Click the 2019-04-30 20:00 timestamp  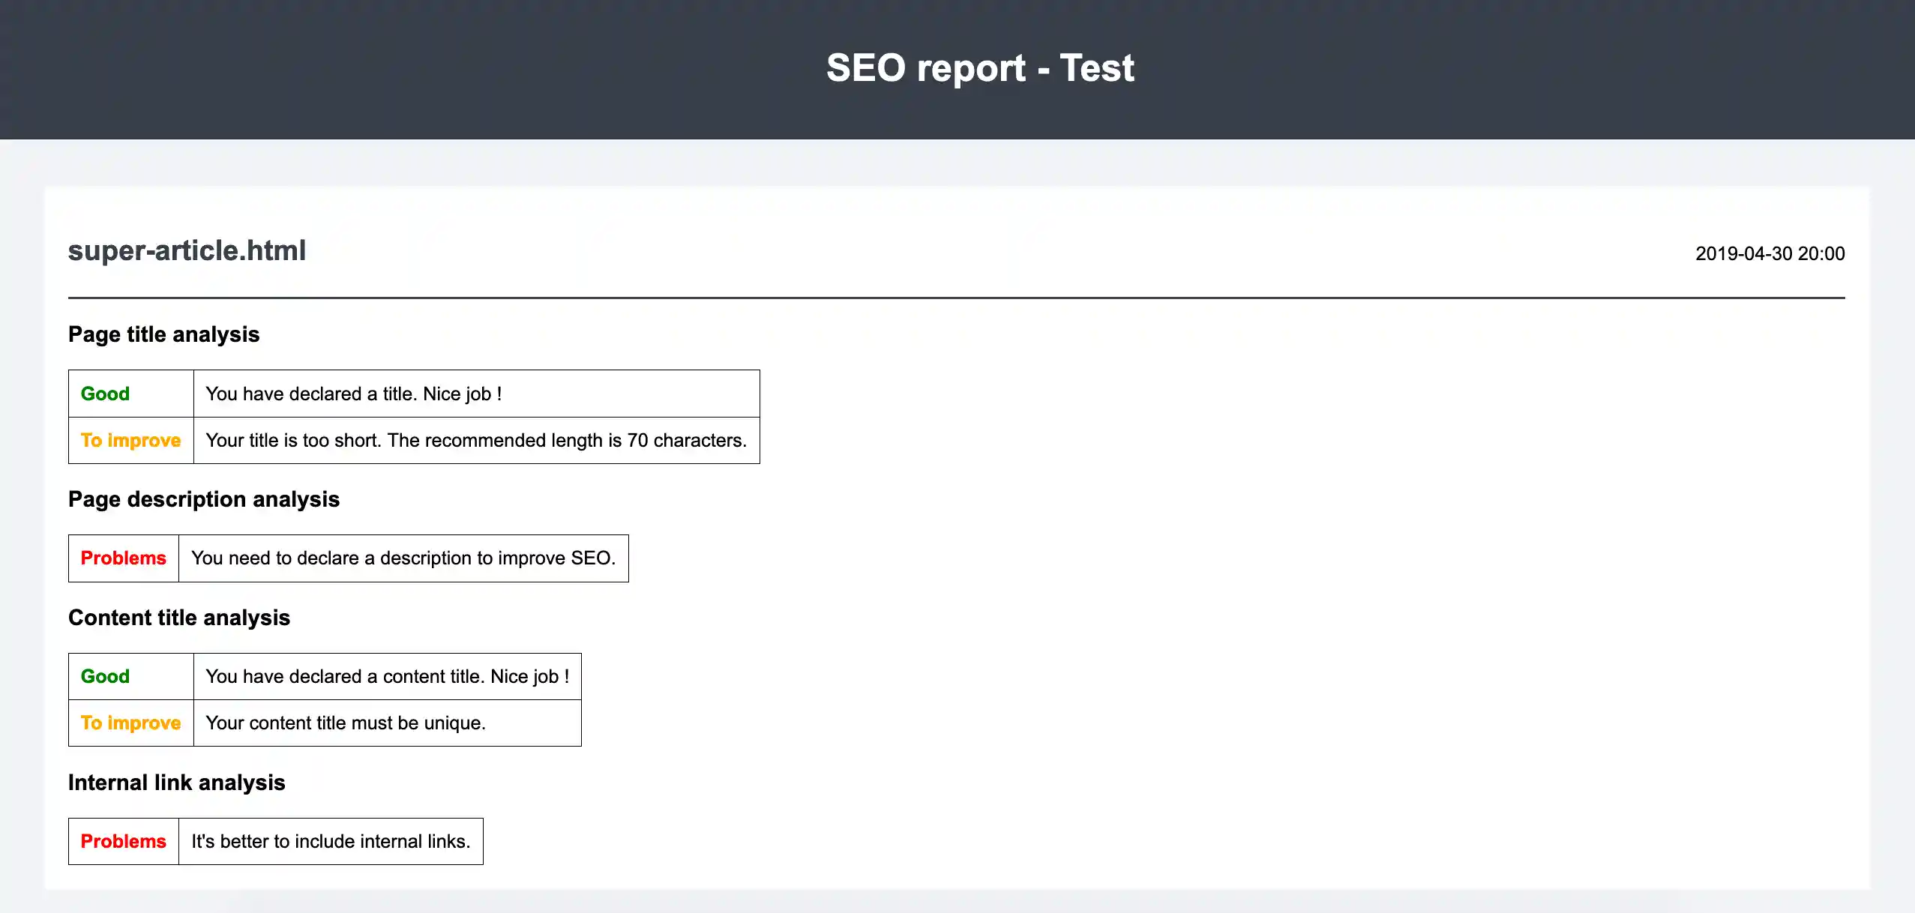(x=1769, y=253)
